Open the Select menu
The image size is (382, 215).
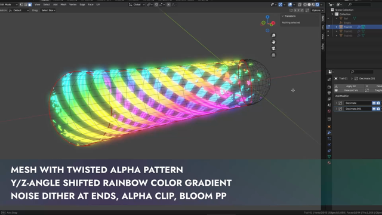point(47,5)
